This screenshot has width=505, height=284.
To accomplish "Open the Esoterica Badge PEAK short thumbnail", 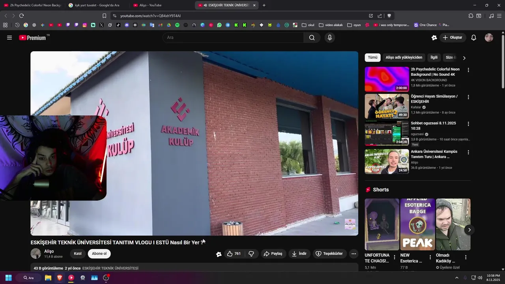I will (x=417, y=224).
